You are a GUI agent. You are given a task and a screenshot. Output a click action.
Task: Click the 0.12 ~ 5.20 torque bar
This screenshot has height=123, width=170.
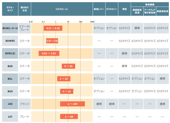53,28
